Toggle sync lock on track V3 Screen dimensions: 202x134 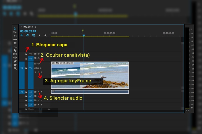point(35,54)
